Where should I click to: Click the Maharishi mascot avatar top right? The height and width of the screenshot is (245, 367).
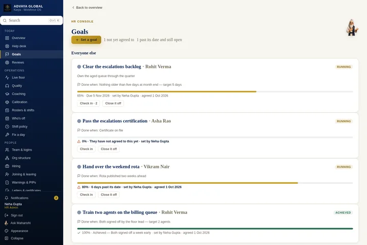click(352, 28)
